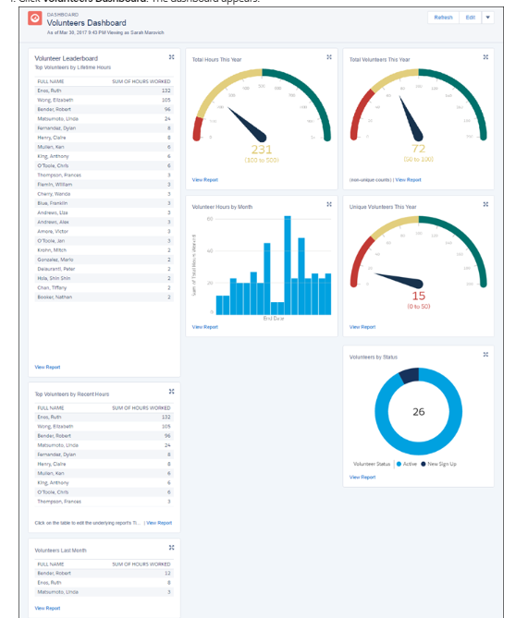Click Wong, Elizabeth row in Recent Hours table

104,427
